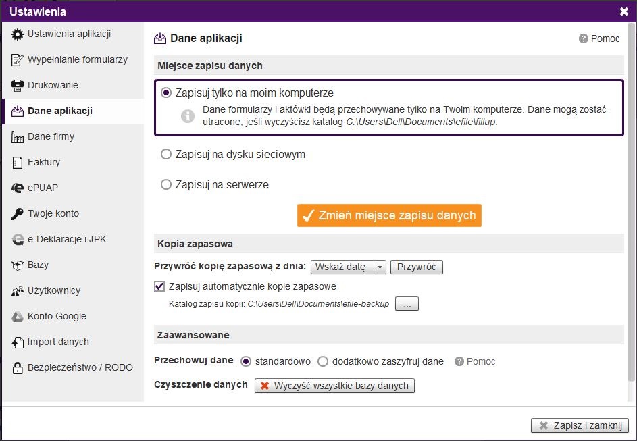Click the factory icon beside Dane firmy
Viewport: 637px width, 441px height.
18,137
